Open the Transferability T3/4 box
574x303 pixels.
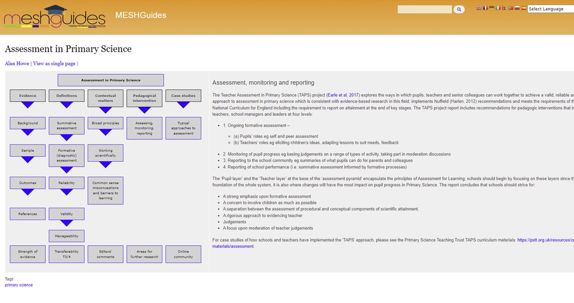66,254
